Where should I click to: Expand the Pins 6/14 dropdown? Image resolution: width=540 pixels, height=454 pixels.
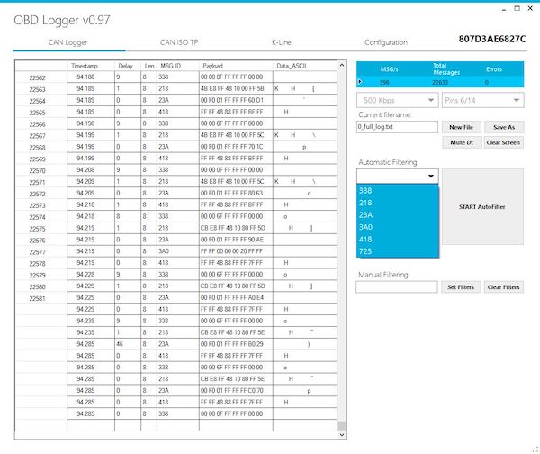click(x=482, y=100)
